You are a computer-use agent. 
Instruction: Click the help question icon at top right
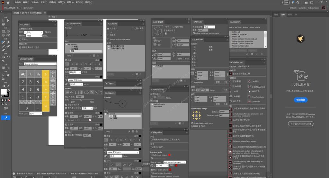[324, 8]
